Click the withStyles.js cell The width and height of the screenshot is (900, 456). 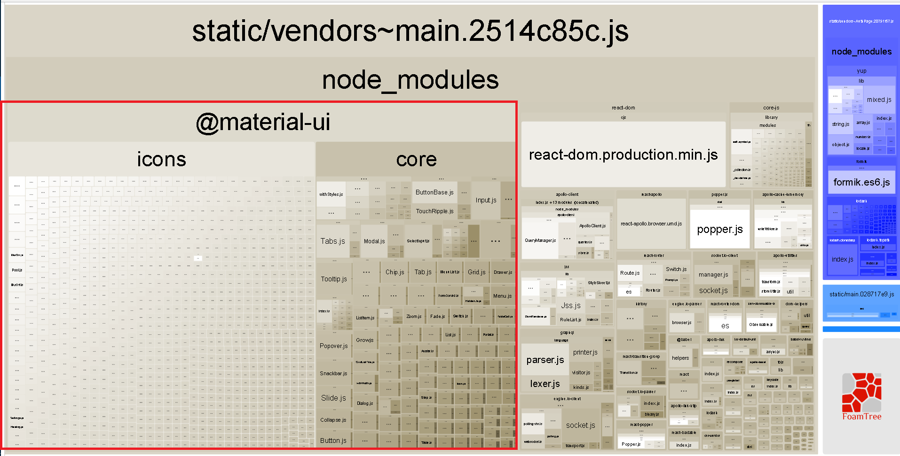(x=331, y=194)
